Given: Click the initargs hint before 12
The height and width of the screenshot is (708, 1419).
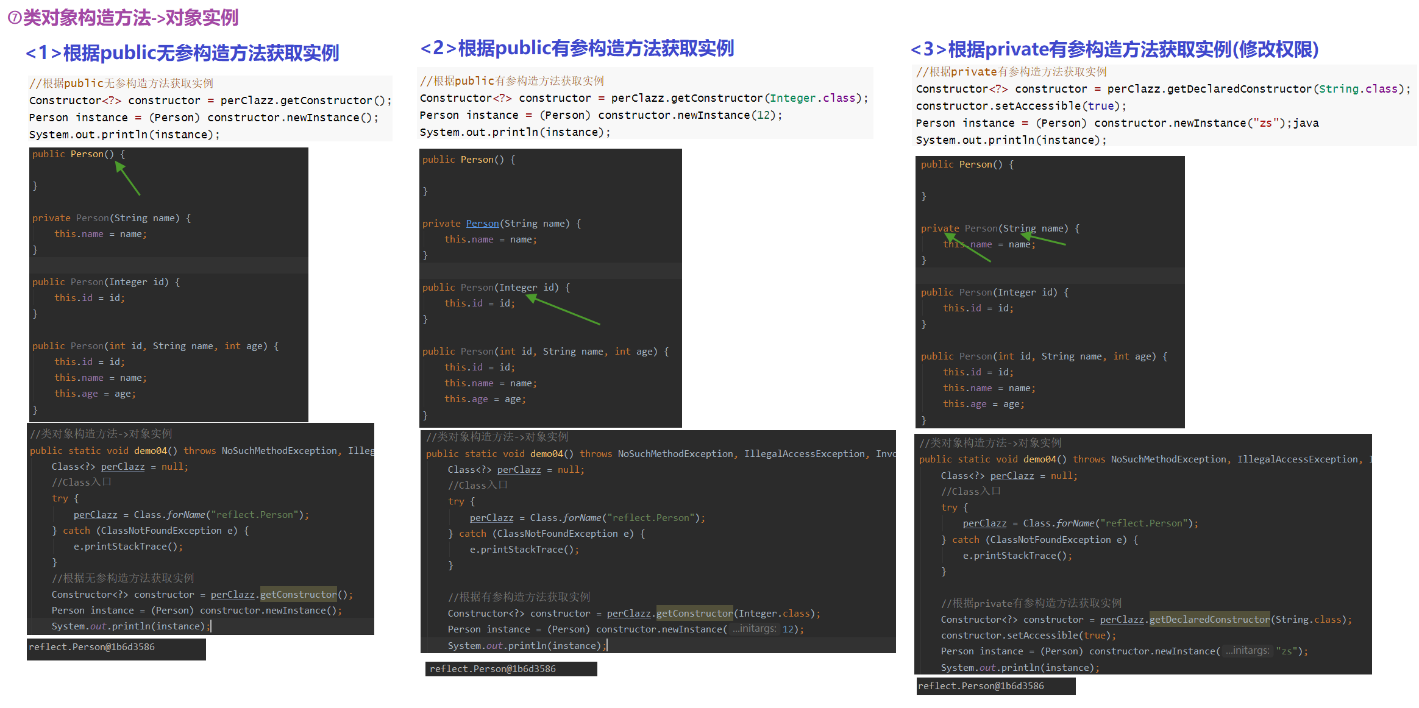Looking at the screenshot, I should [x=755, y=629].
